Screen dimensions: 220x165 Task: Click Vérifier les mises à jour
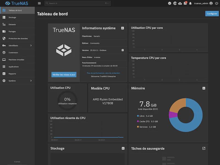(64, 75)
